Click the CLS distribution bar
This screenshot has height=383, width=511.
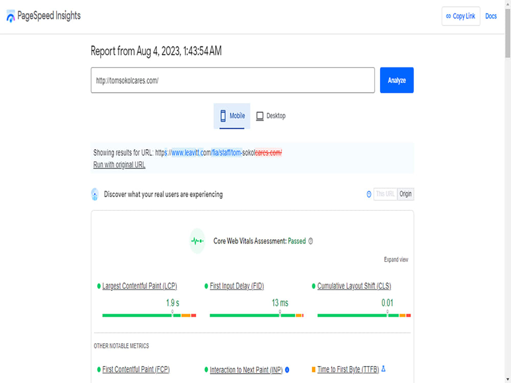364,315
